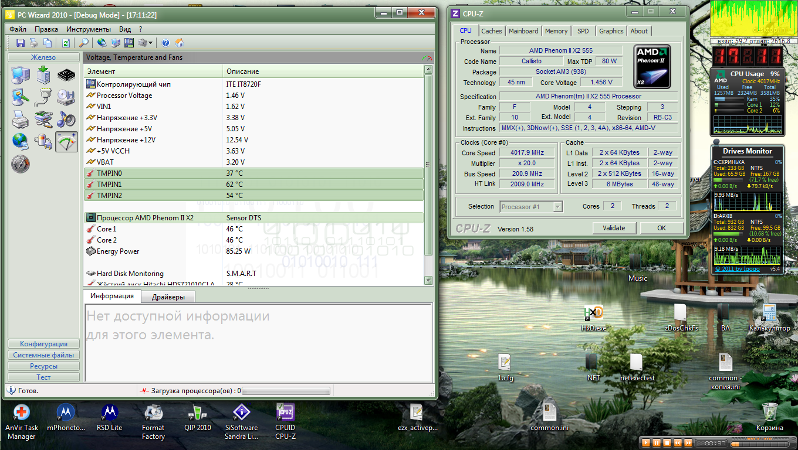The width and height of the screenshot is (798, 450).
Task: Click the Элемент column header
Action: click(x=154, y=71)
